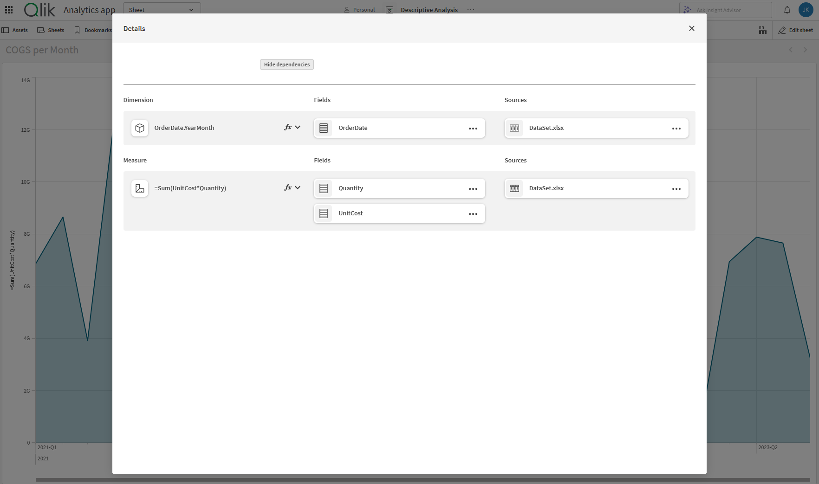Open more options for Descriptive Analysis
Screen dimensions: 819x484
pyautogui.click(x=470, y=9)
